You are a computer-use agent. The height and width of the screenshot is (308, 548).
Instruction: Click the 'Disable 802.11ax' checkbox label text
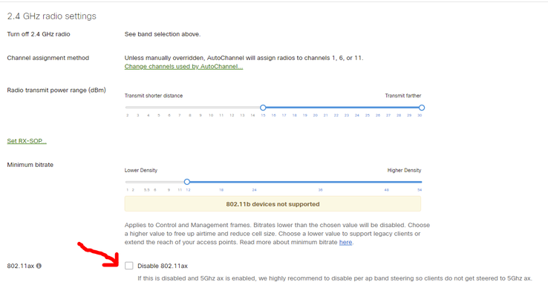pyautogui.click(x=163, y=266)
